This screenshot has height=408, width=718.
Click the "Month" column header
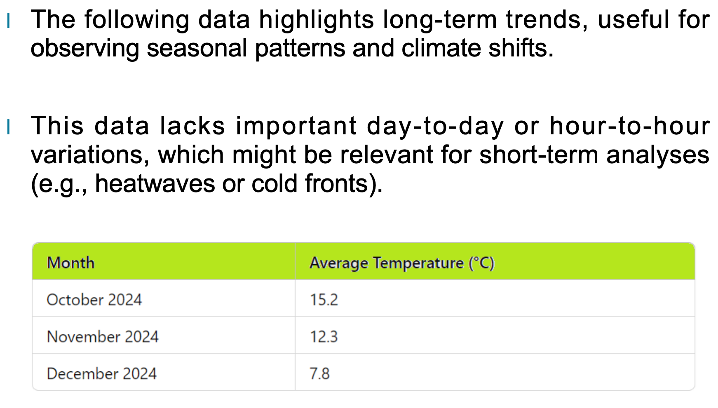coord(70,263)
